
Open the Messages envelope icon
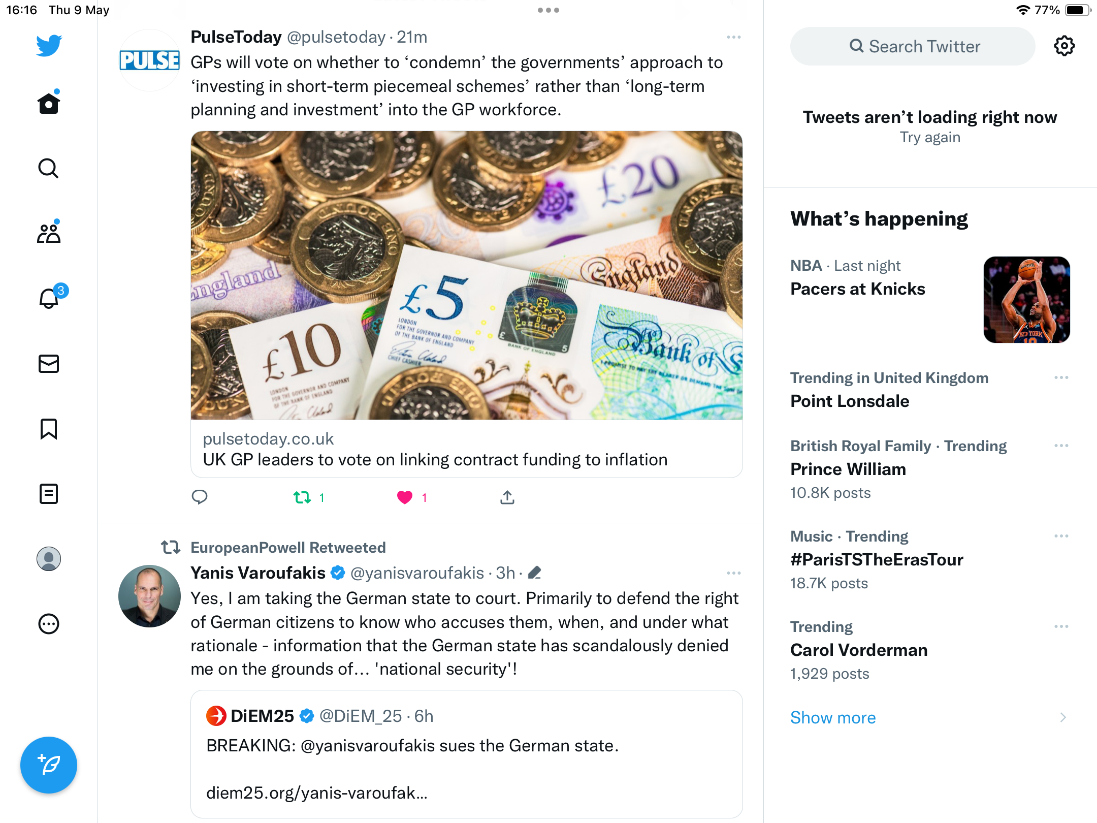[x=49, y=364]
